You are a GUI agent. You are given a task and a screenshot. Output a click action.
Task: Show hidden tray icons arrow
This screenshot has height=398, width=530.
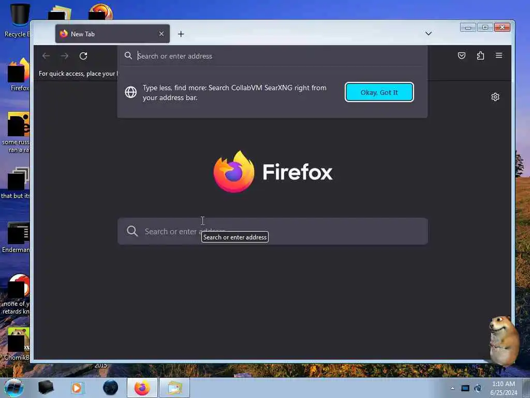point(452,388)
